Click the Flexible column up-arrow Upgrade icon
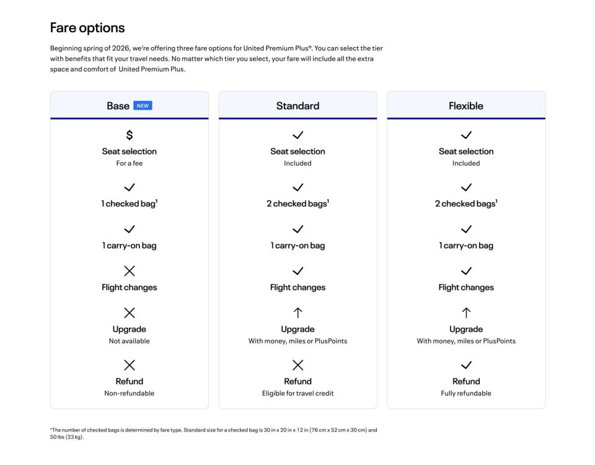 [466, 313]
